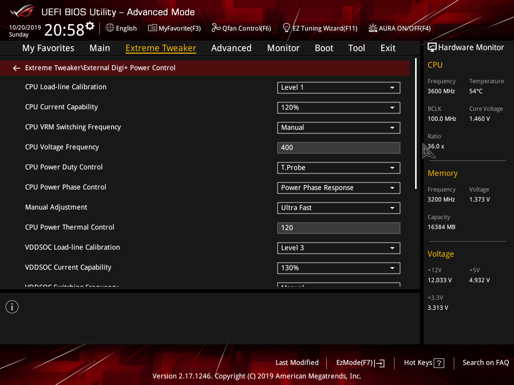Open the My Favorites tab
The height and width of the screenshot is (385, 514).
click(x=48, y=48)
